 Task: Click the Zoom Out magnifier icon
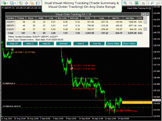pyautogui.click(x=131, y=3)
